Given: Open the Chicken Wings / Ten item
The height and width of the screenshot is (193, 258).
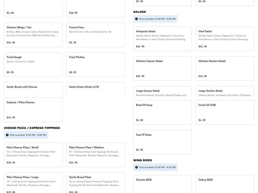Looking at the screenshot, I should coord(33,35).
